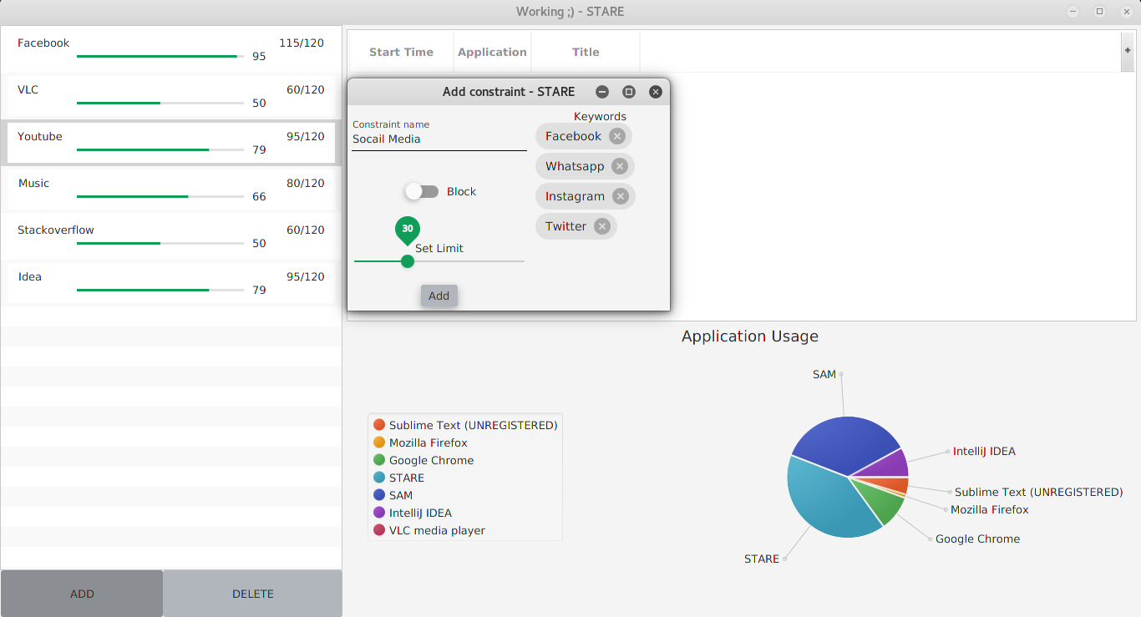The width and height of the screenshot is (1141, 617).
Task: Click the DELETE button
Action: [253, 594]
